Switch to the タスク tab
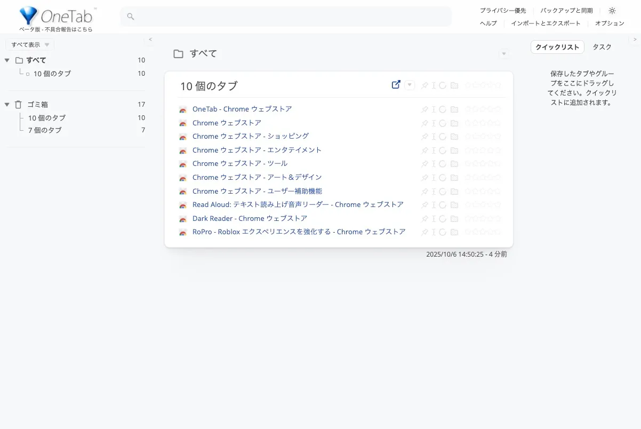 point(602,47)
